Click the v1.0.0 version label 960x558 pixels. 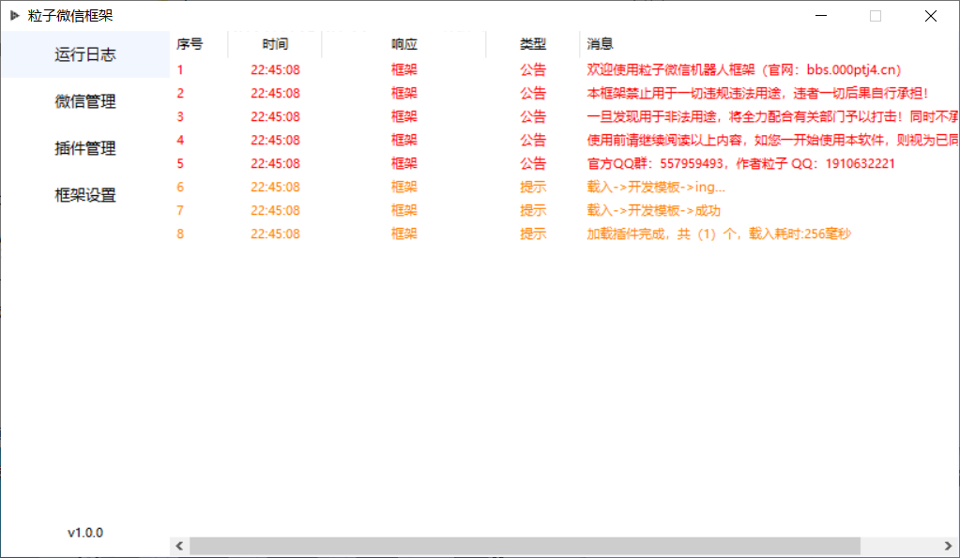tap(85, 533)
